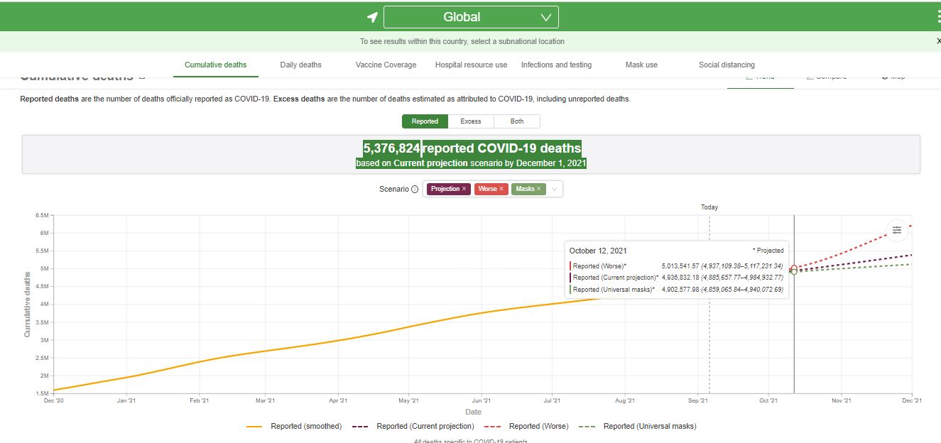Screen dimensions: 941x443
Task: Switch to the Excess deaths toggle
Action: coord(471,121)
